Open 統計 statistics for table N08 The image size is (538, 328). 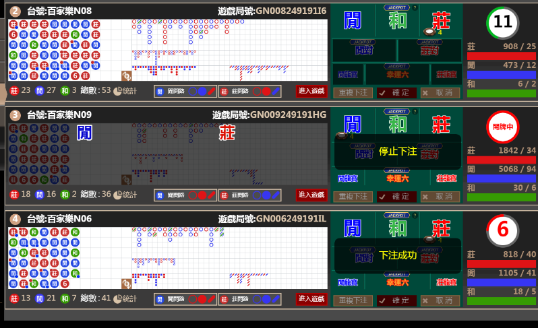tap(125, 90)
